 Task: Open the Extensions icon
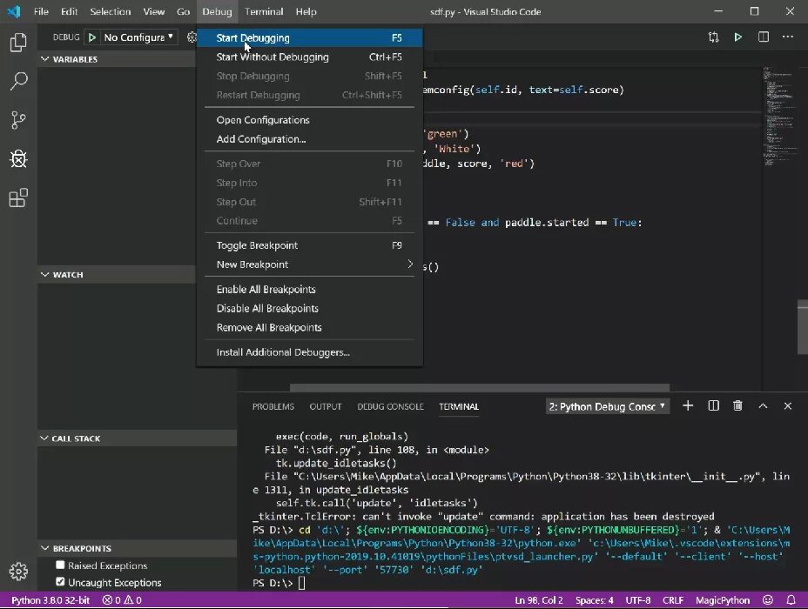[x=18, y=198]
